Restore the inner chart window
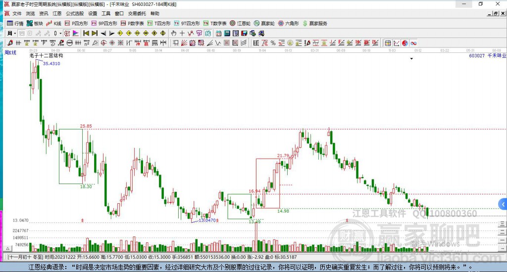The width and height of the screenshot is (507, 272). point(496,13)
